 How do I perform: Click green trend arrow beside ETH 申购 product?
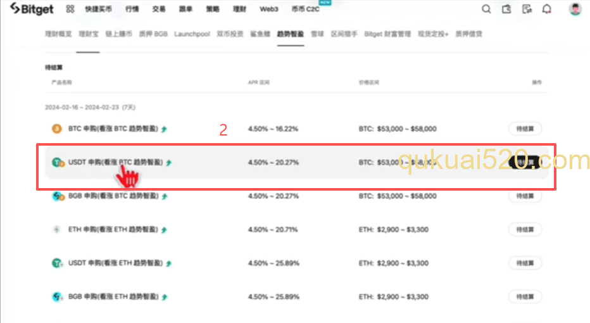(x=164, y=230)
